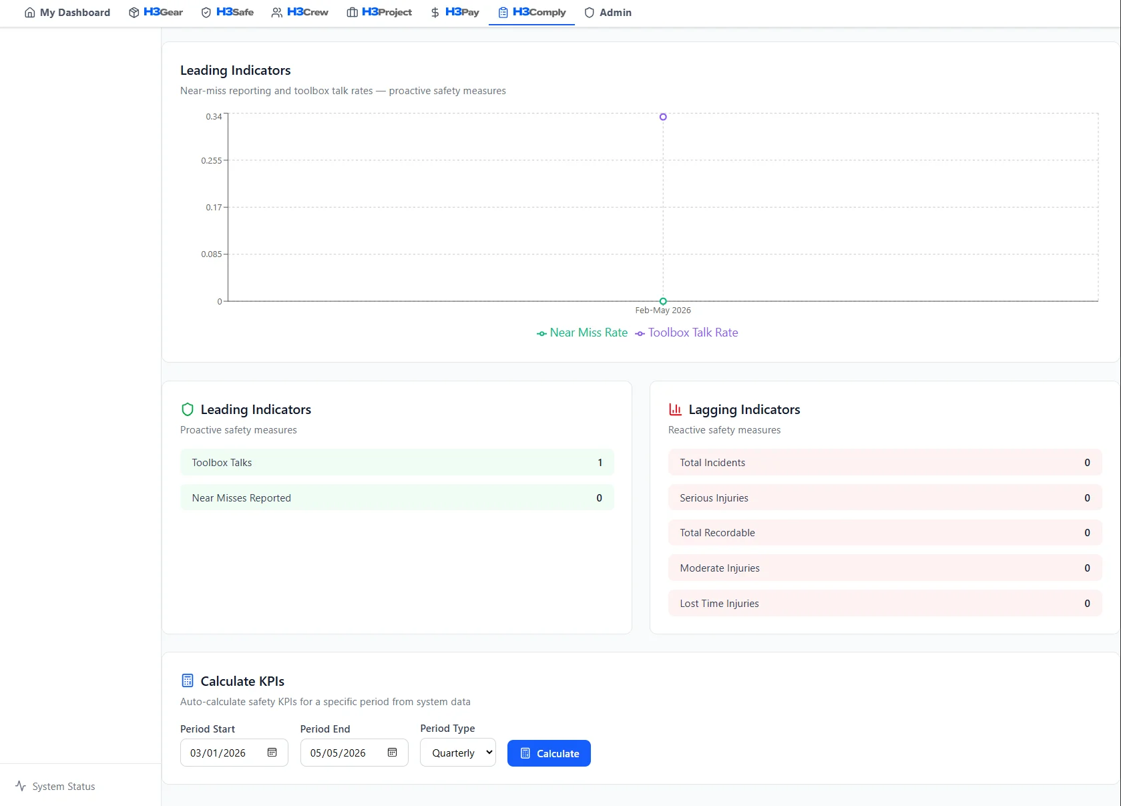Open the Admin tab
Viewport: 1121px width, 806px height.
pyautogui.click(x=608, y=13)
